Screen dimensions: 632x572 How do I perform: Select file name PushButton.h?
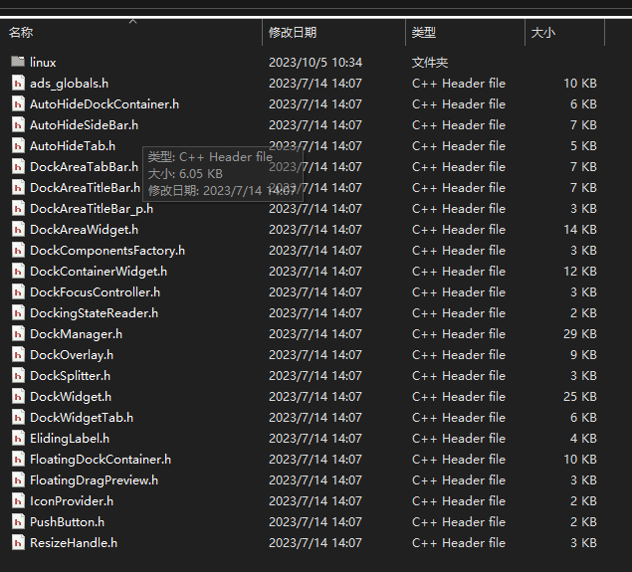coord(67,522)
